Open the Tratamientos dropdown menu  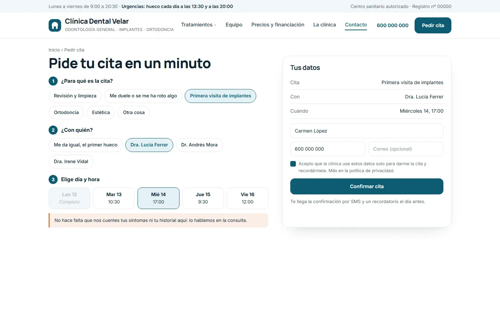199,25
